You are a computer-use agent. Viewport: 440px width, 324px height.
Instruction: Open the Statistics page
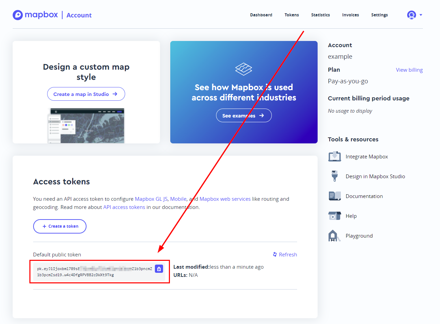coord(320,15)
